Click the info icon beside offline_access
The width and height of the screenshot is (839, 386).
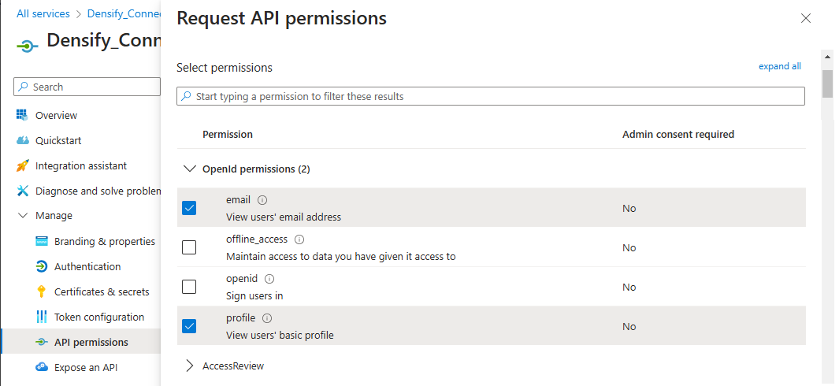299,239
